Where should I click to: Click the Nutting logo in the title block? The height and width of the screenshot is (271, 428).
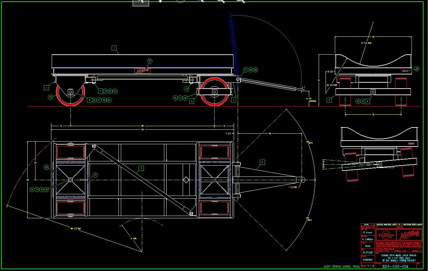click(x=410, y=235)
